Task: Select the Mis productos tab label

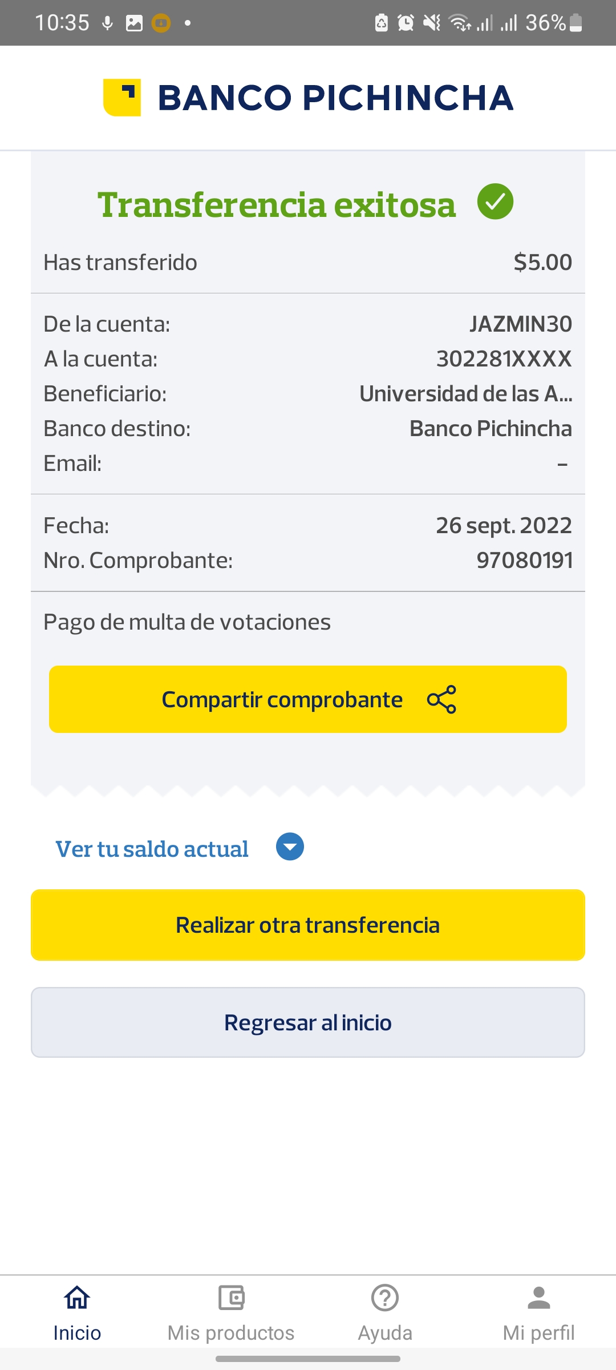Action: coord(231,1333)
